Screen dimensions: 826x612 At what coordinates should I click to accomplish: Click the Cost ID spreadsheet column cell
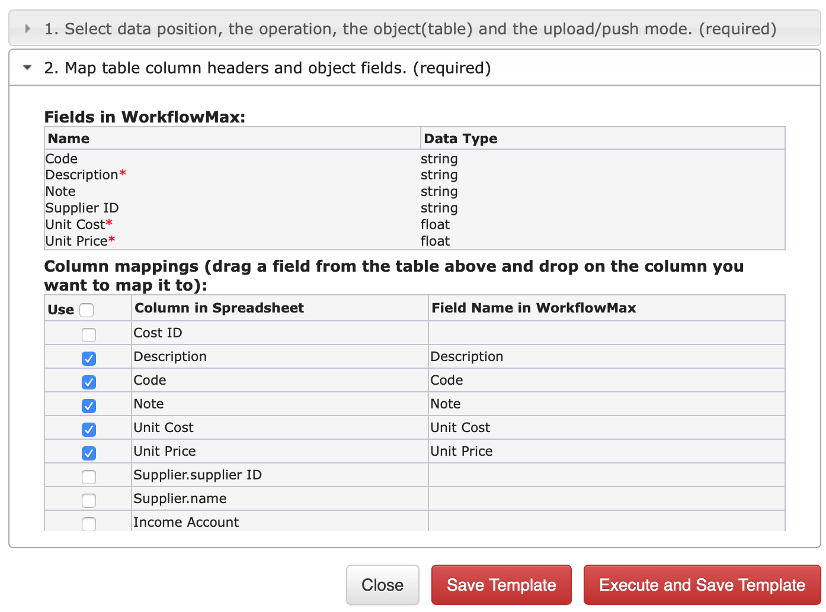point(280,333)
